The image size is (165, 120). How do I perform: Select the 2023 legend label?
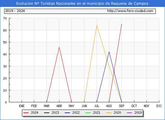pyautogui.click(x=55, y=112)
